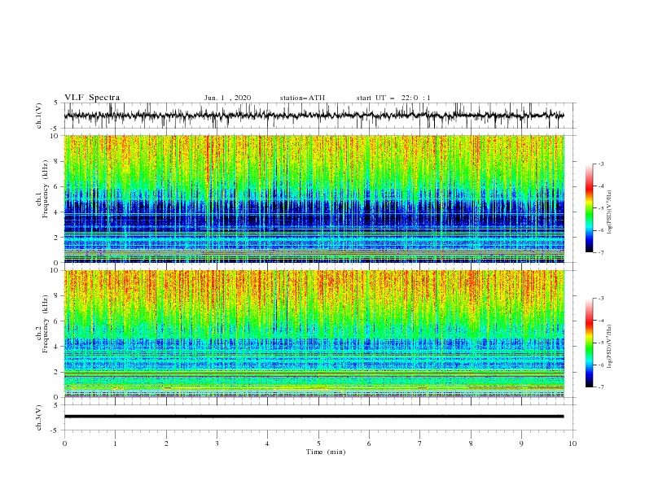Image resolution: width=645 pixels, height=498 pixels.
Task: Click the "ch.1(V)" axis label
Action: (x=39, y=116)
